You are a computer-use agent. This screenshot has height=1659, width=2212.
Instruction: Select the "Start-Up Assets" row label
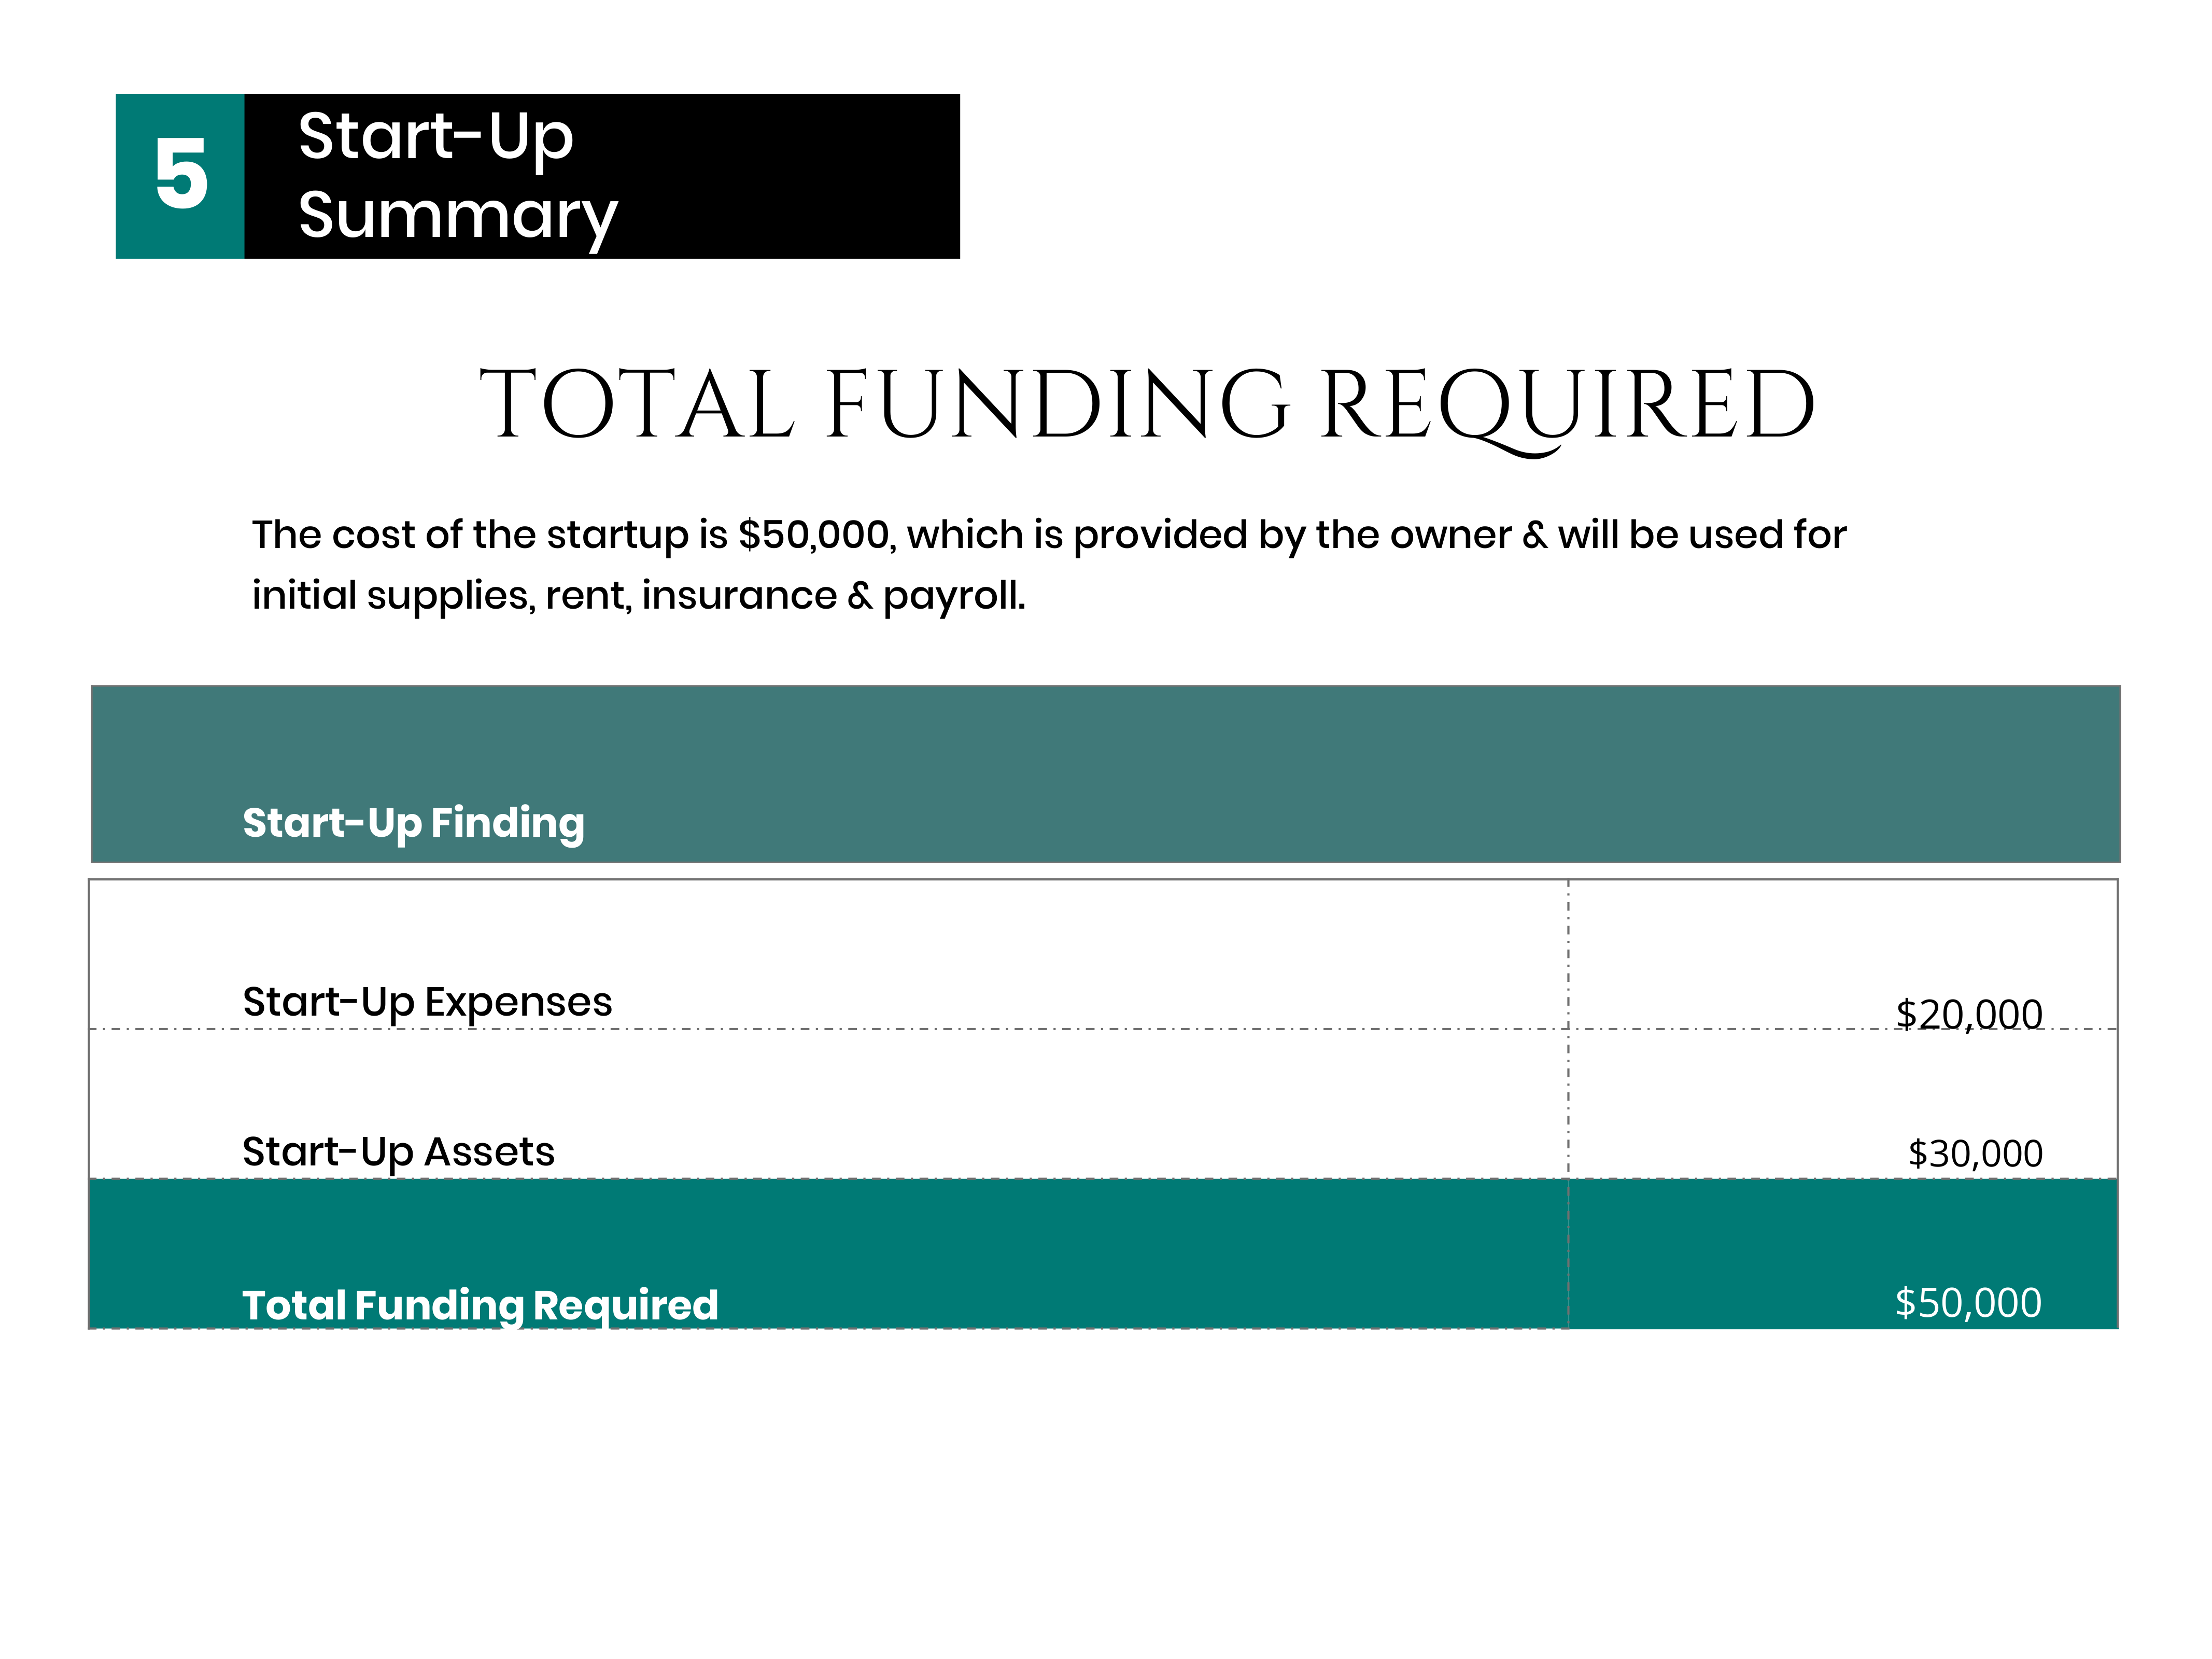click(x=398, y=1152)
